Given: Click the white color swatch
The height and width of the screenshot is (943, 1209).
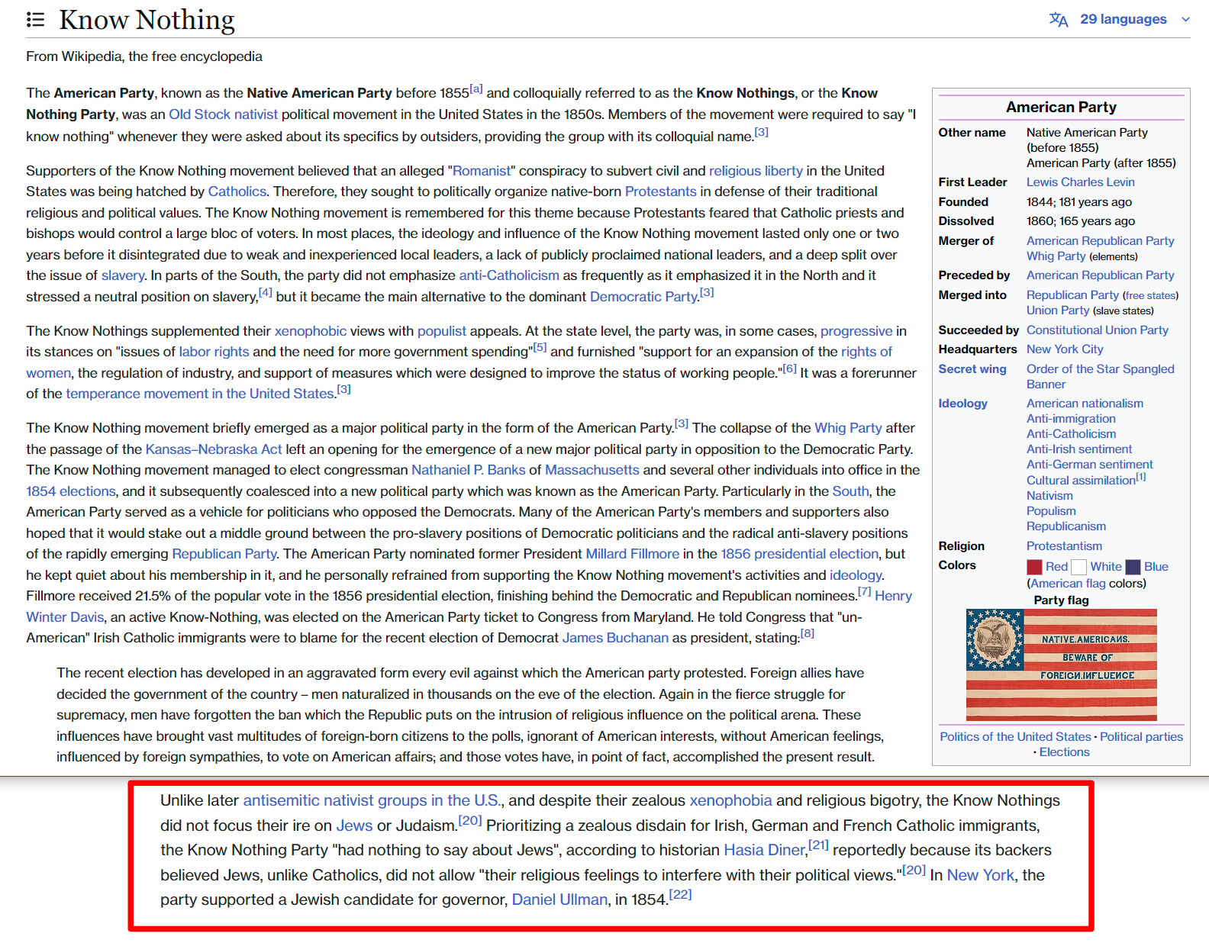Looking at the screenshot, I should tap(1078, 567).
